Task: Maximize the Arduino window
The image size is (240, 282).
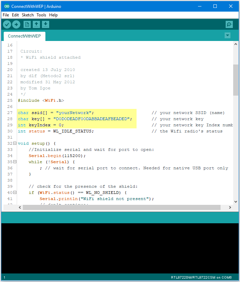Action: point(215,6)
